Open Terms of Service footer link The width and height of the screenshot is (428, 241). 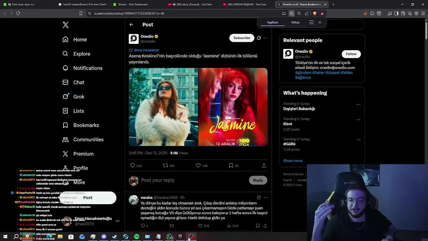tap(293, 174)
